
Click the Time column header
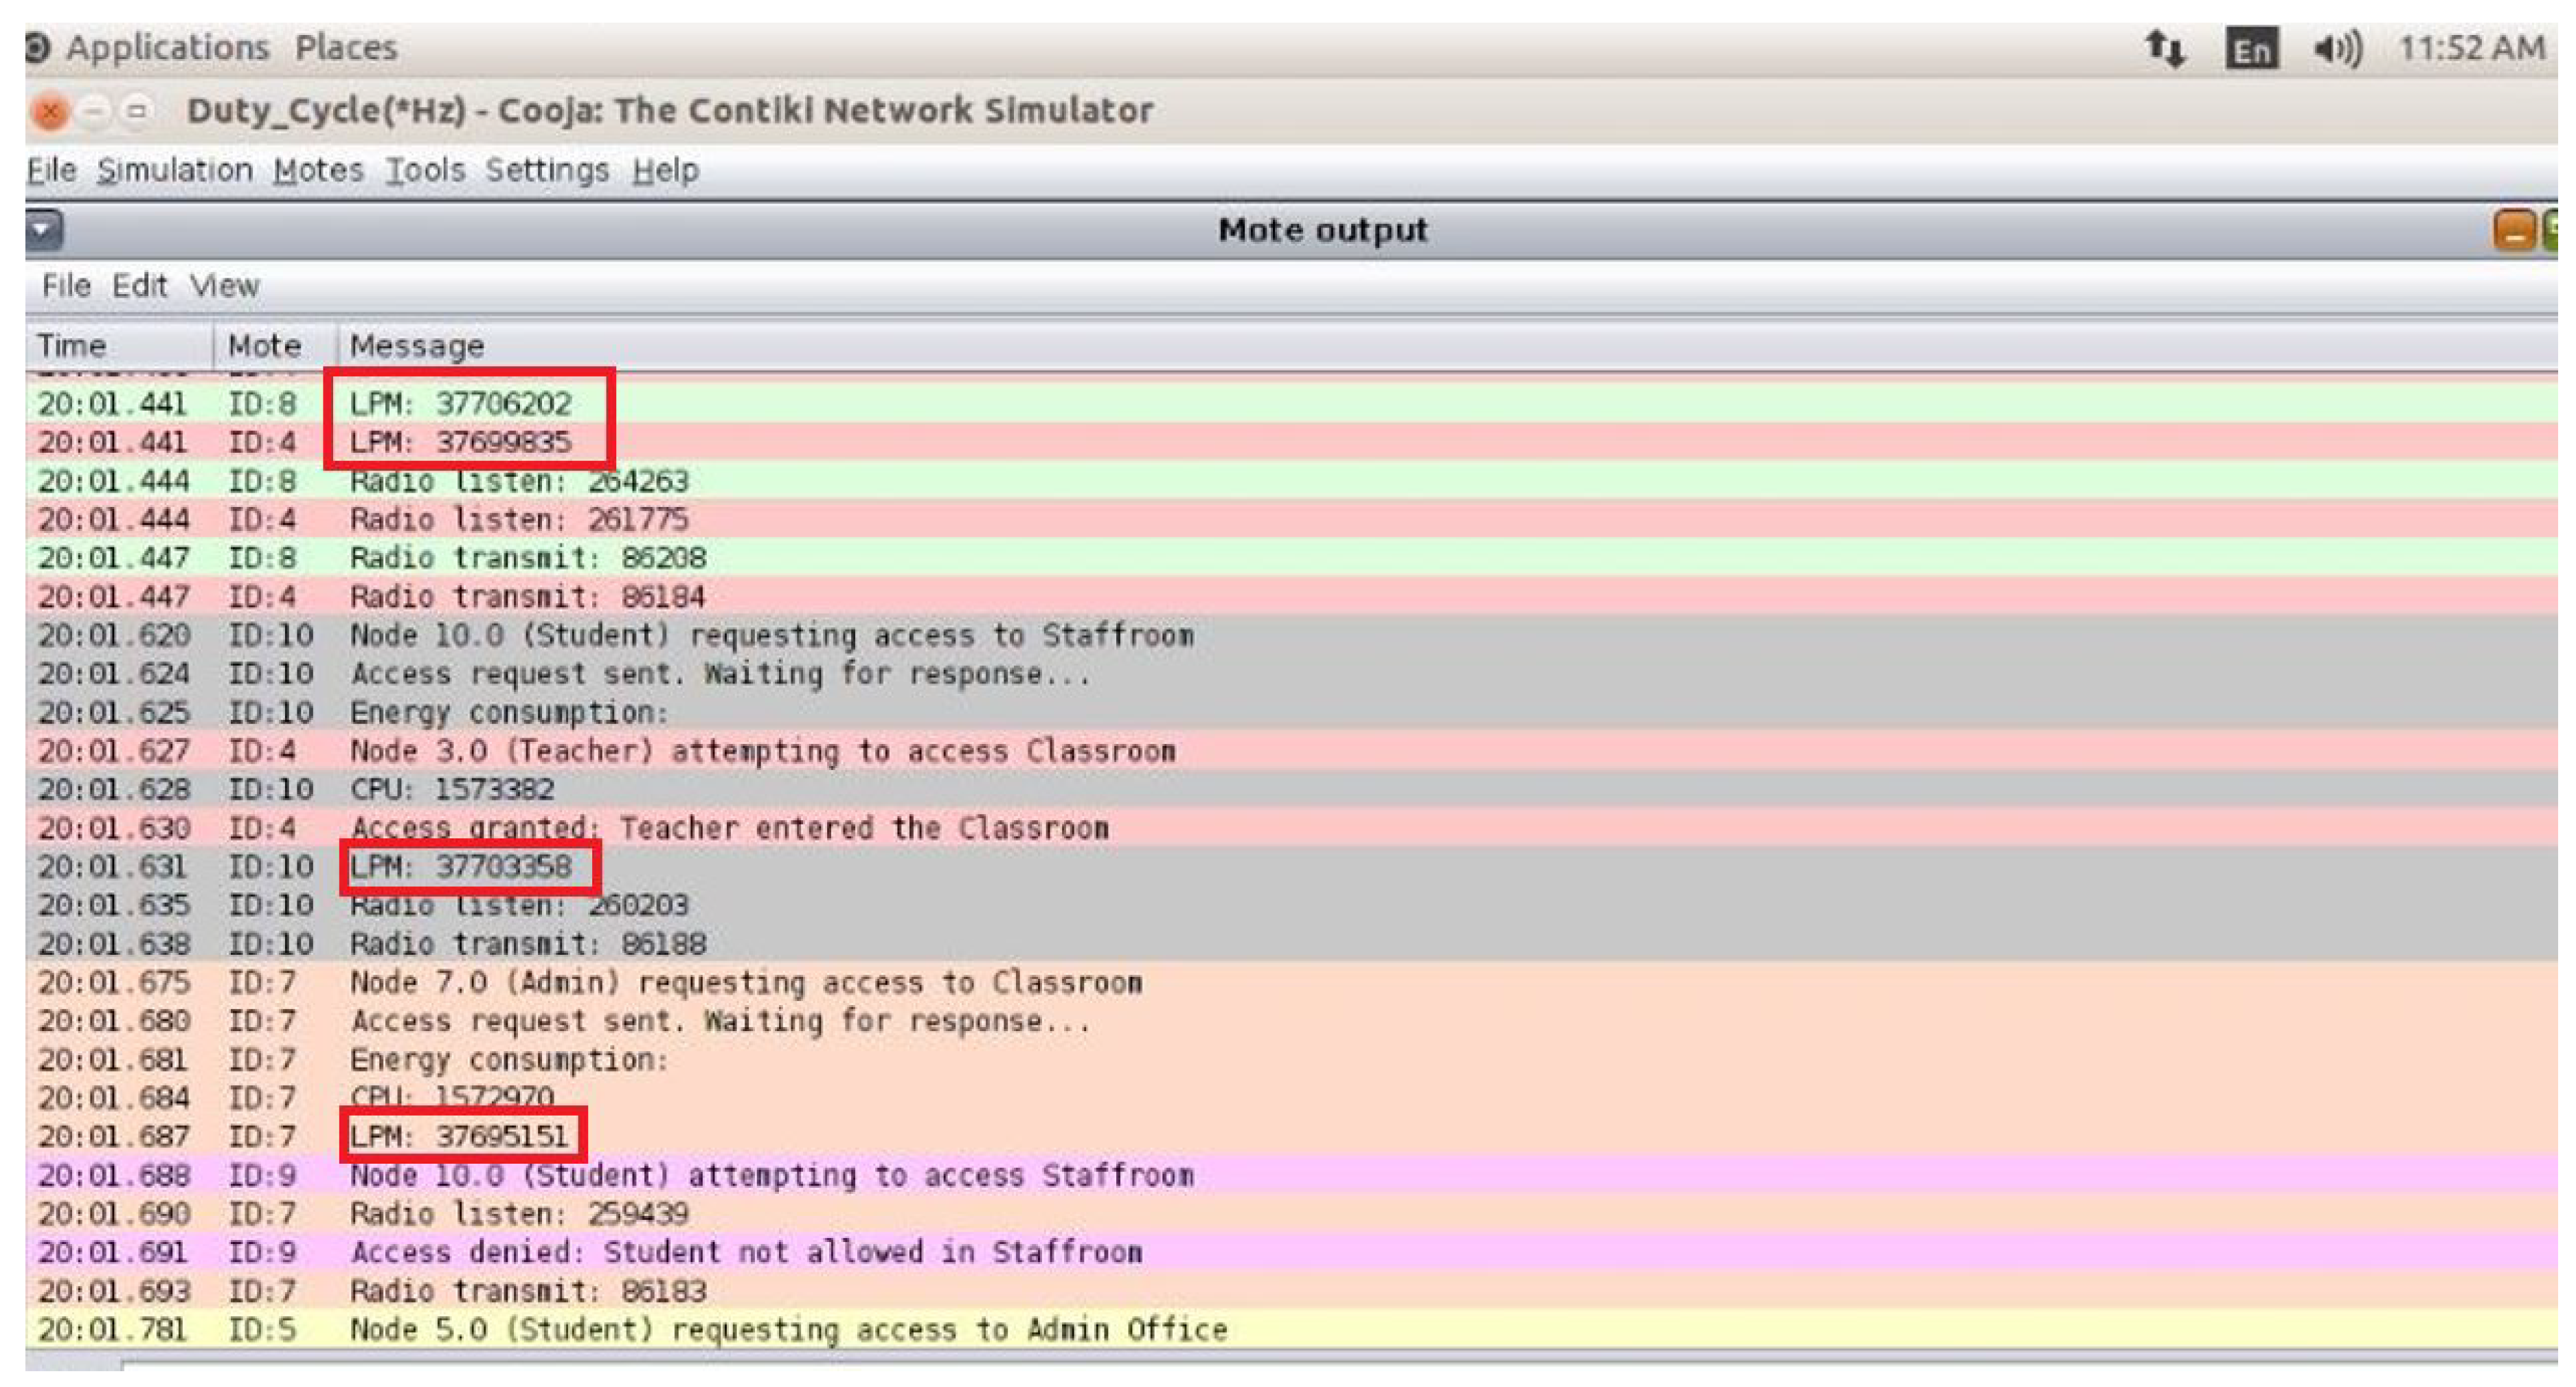72,346
